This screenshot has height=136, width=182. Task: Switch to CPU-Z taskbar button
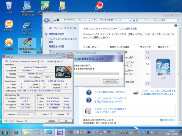(x=60, y=133)
